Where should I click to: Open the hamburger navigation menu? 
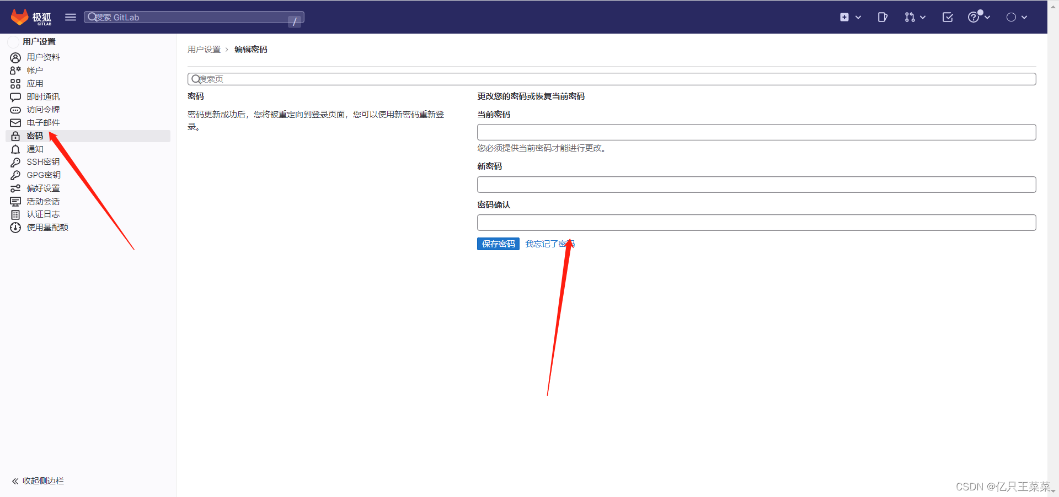click(x=71, y=17)
